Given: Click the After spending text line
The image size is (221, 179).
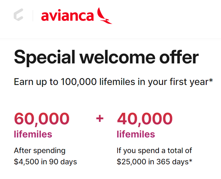Looking at the screenshot, I should 40,151.
